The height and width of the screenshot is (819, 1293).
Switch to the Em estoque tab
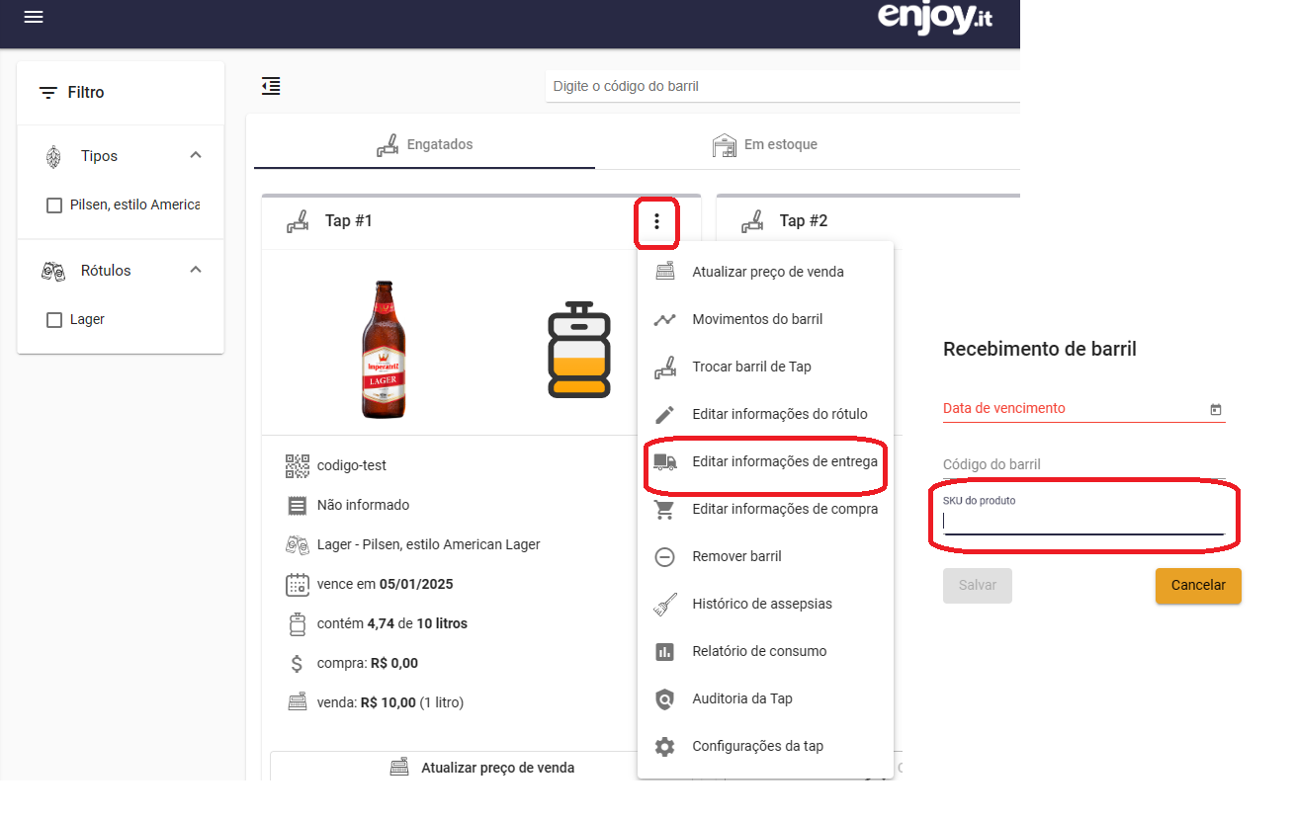(764, 145)
